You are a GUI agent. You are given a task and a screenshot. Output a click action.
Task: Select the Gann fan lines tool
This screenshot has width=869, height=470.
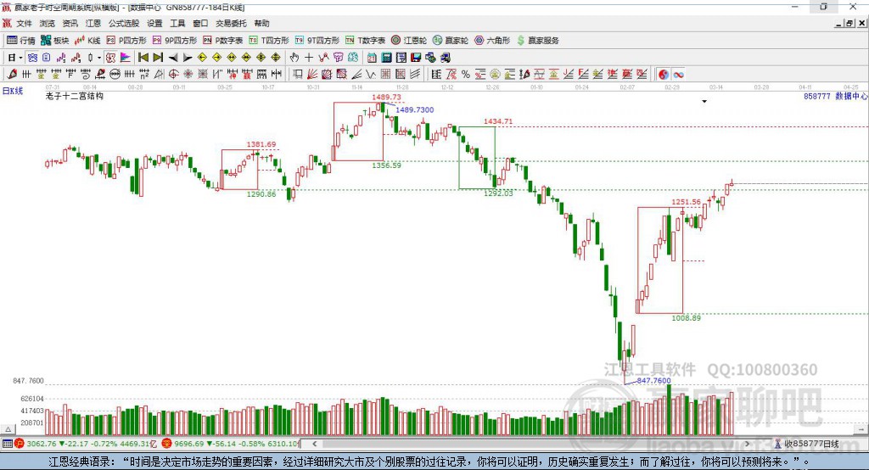[x=311, y=75]
